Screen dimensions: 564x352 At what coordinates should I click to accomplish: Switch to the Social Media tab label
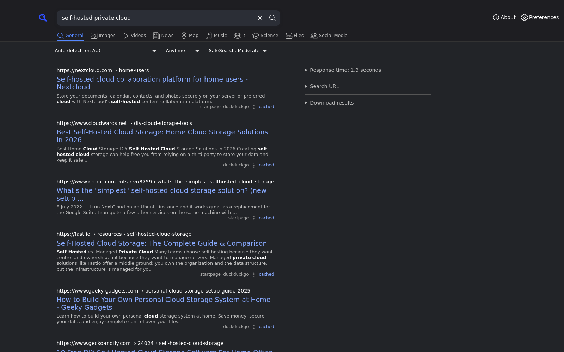click(x=333, y=36)
